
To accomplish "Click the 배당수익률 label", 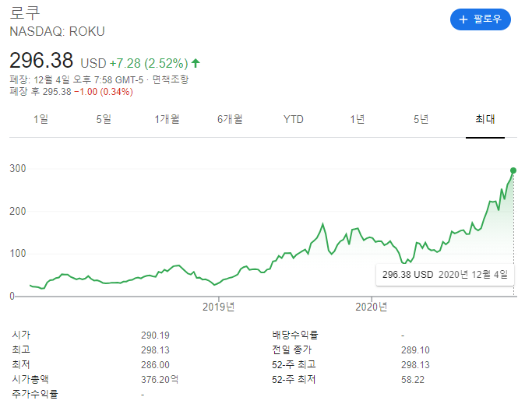I will pyautogui.click(x=295, y=335).
